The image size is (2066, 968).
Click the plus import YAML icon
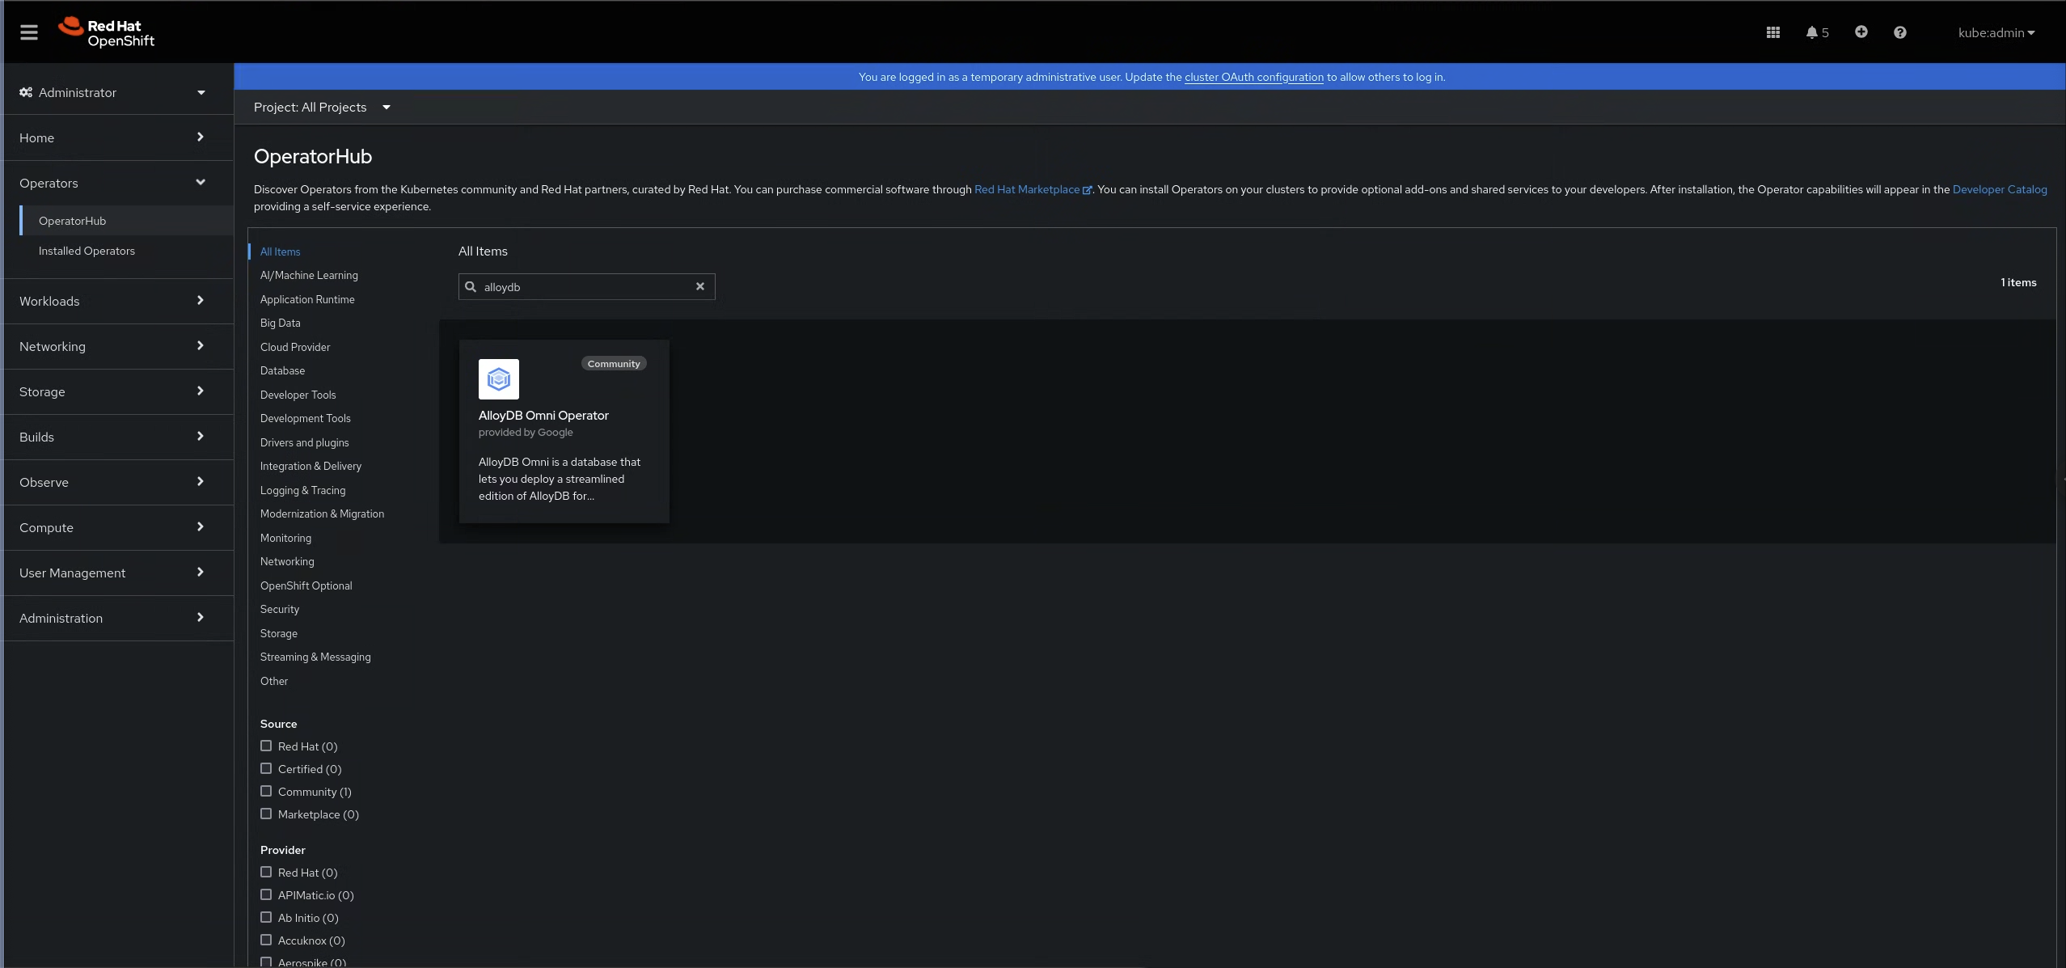[x=1861, y=32]
